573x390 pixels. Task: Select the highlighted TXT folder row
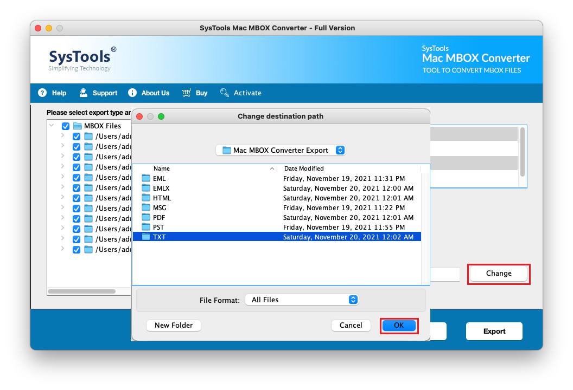point(277,237)
